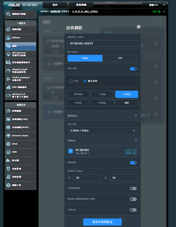Open 系統記錄 in the sidebar menu
Screen dimensions: 176x227
(x=20, y=177)
